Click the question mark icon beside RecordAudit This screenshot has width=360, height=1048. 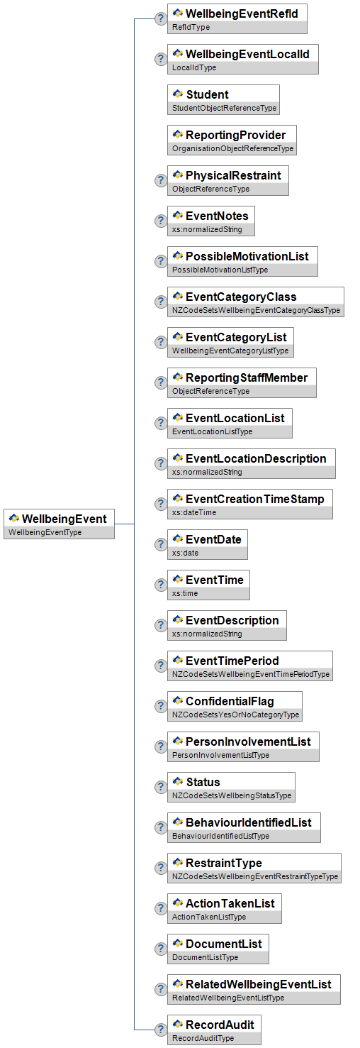pos(161,1030)
